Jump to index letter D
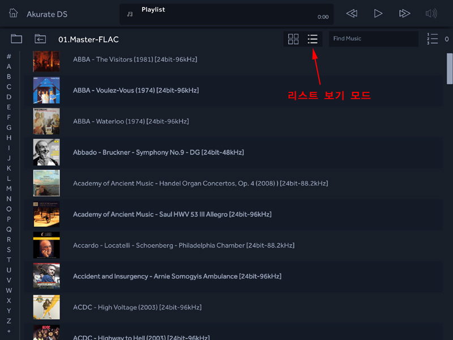Screen dimensions: 453x340 [x=9, y=97]
